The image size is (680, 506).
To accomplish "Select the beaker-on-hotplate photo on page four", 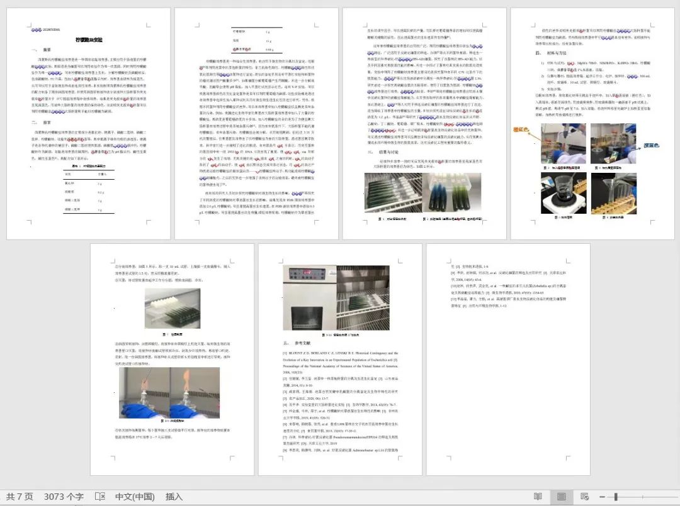I will [x=564, y=193].
